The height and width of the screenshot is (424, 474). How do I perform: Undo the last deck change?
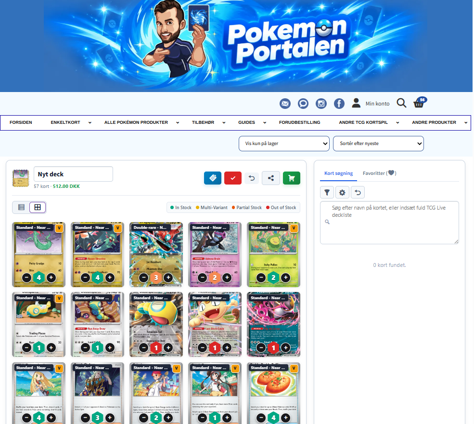point(252,178)
